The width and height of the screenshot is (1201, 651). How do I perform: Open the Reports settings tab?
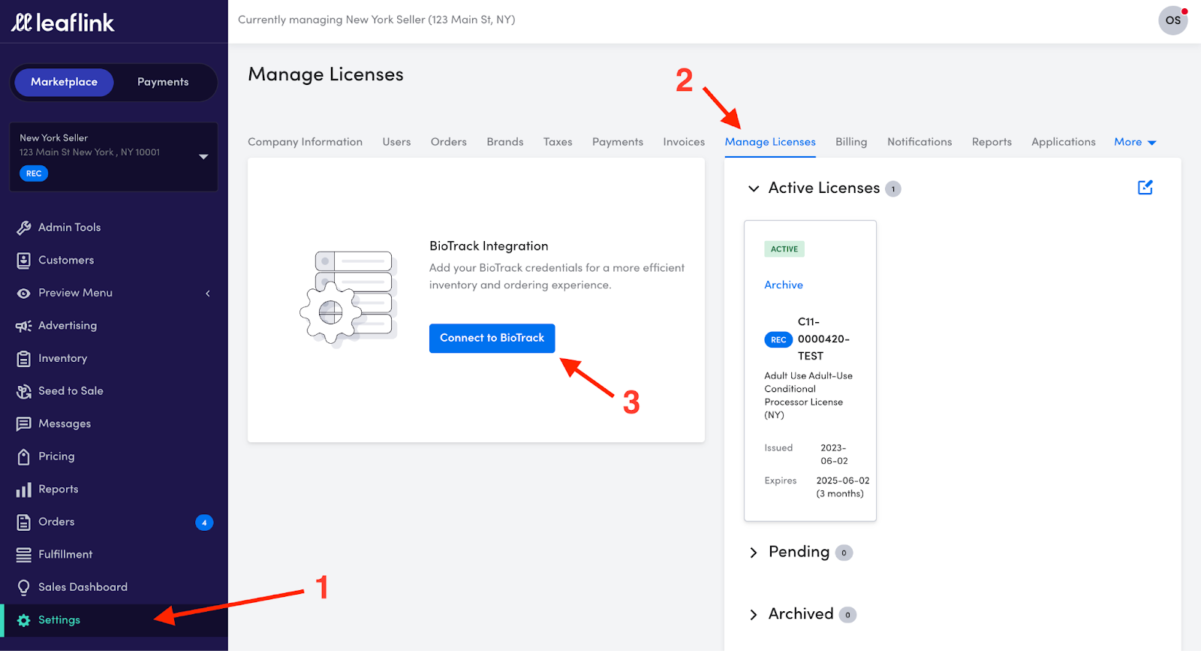click(x=992, y=142)
